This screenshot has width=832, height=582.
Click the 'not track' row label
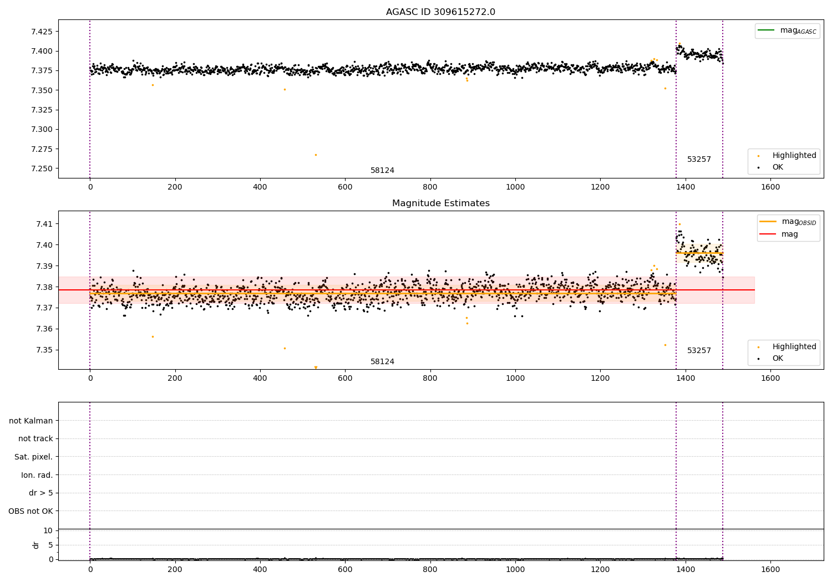tap(35, 439)
